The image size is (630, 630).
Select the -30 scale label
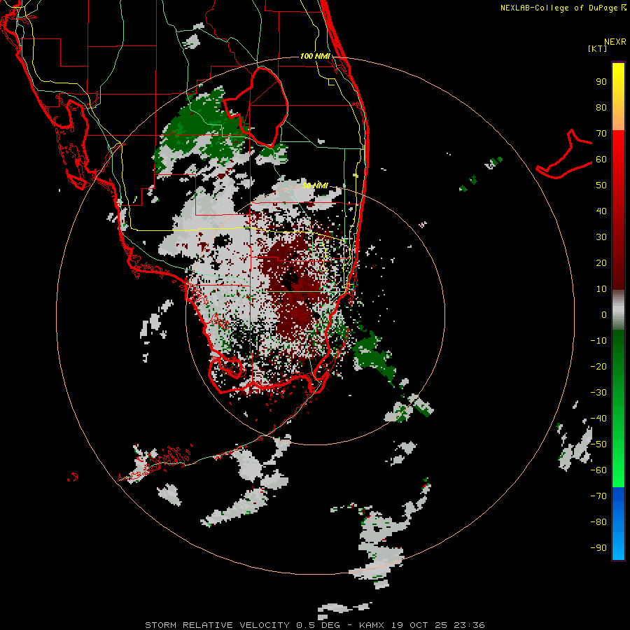598,393
